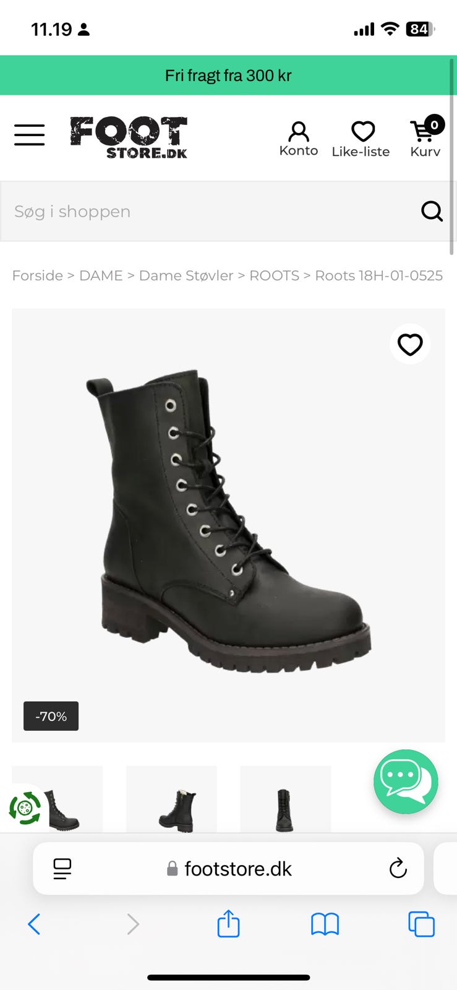Go to Forside breadcrumb link

coord(38,275)
